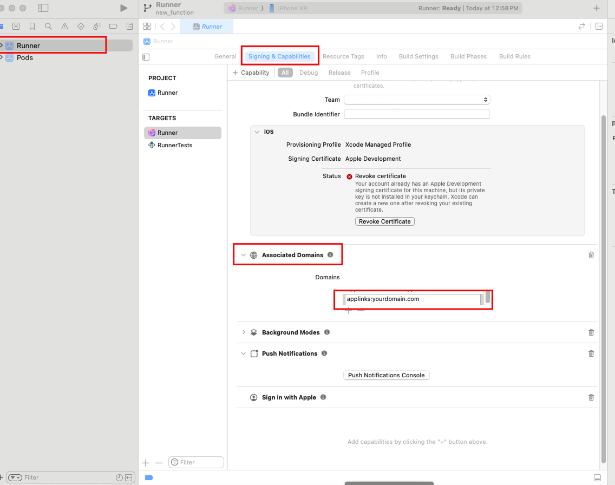
Task: Click the plus icon in top-right toolbar
Action: [x=597, y=8]
